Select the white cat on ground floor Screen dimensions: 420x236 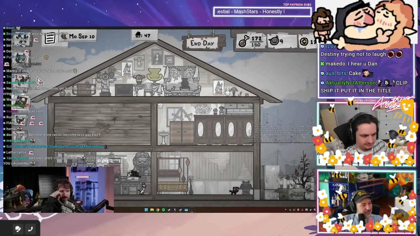click(x=142, y=189)
